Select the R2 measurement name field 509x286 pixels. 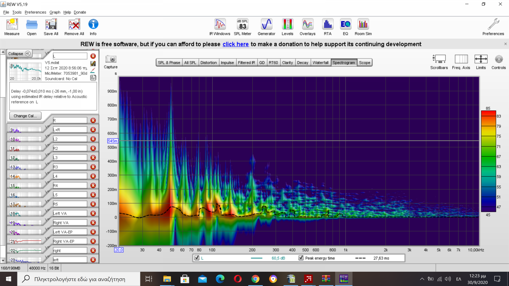[70, 148]
